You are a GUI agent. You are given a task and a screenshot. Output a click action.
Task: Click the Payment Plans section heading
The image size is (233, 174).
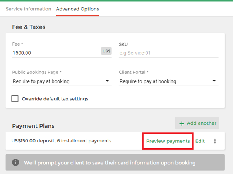[33, 126]
